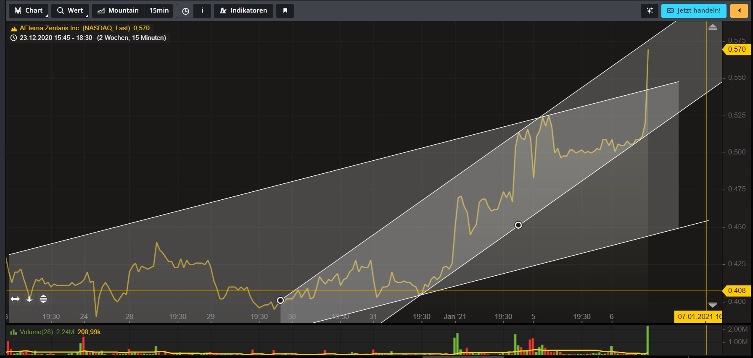
Task: Click the horizontal double-arrow chart icon
Action: (15, 299)
